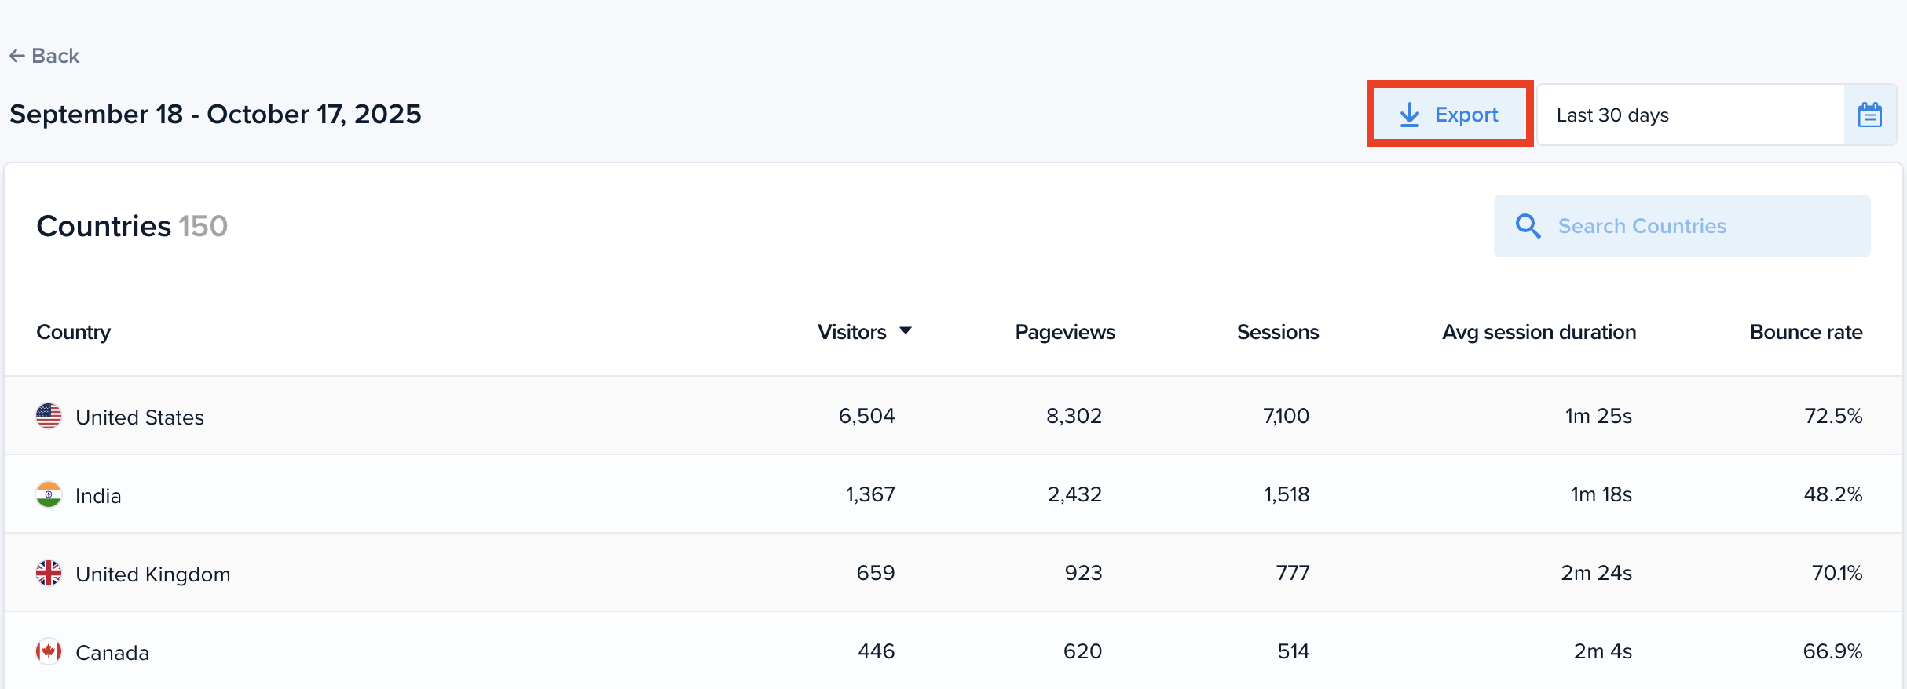Focus the Search Countries input field
The height and width of the screenshot is (689, 1907).
coord(1697,226)
